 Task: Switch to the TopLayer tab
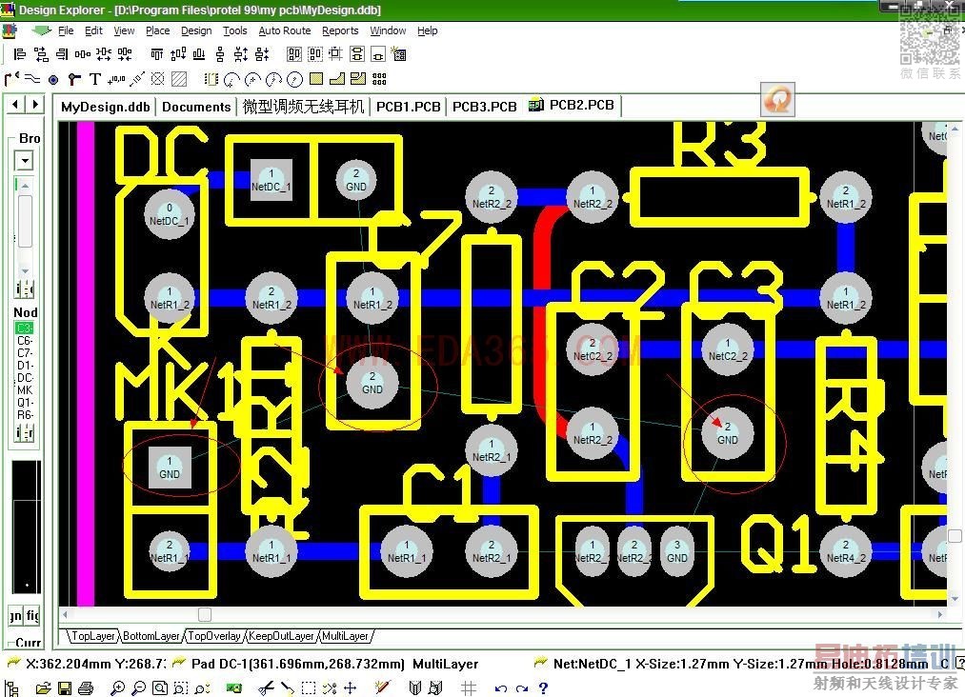tap(92, 636)
